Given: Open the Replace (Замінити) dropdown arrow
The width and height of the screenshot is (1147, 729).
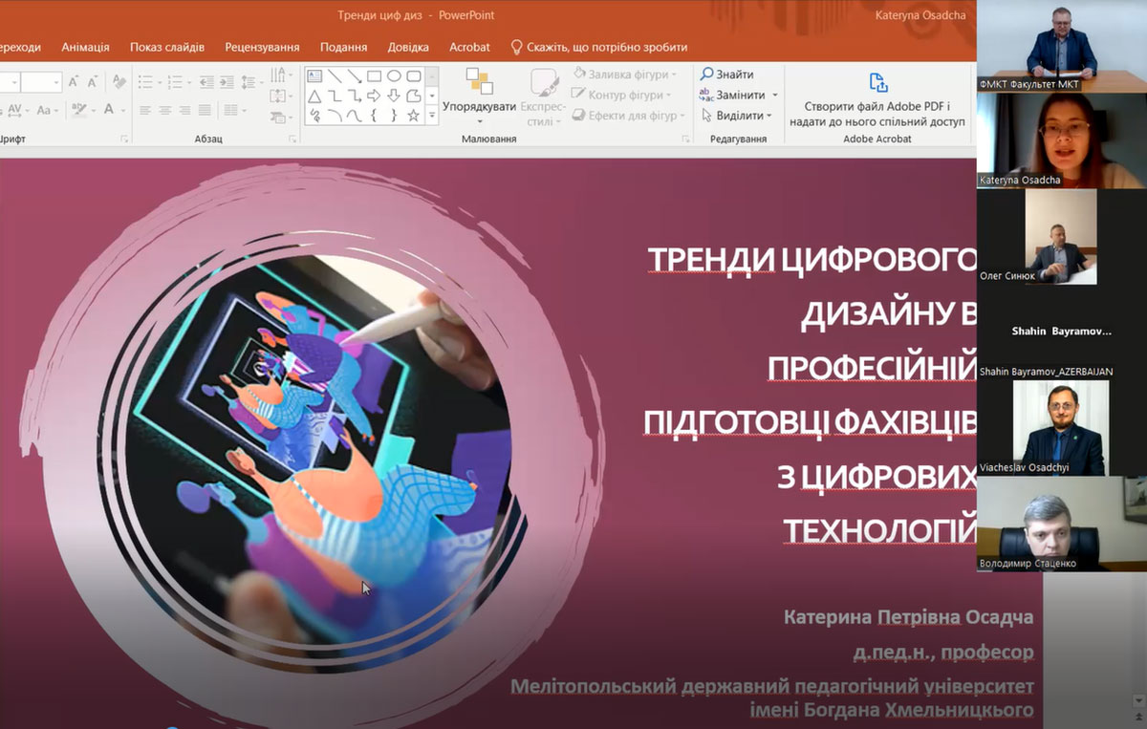Looking at the screenshot, I should [775, 96].
